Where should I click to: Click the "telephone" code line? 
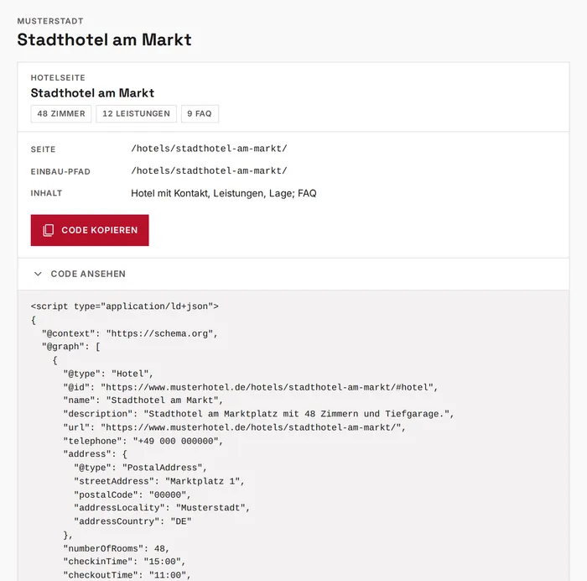click(x=143, y=441)
